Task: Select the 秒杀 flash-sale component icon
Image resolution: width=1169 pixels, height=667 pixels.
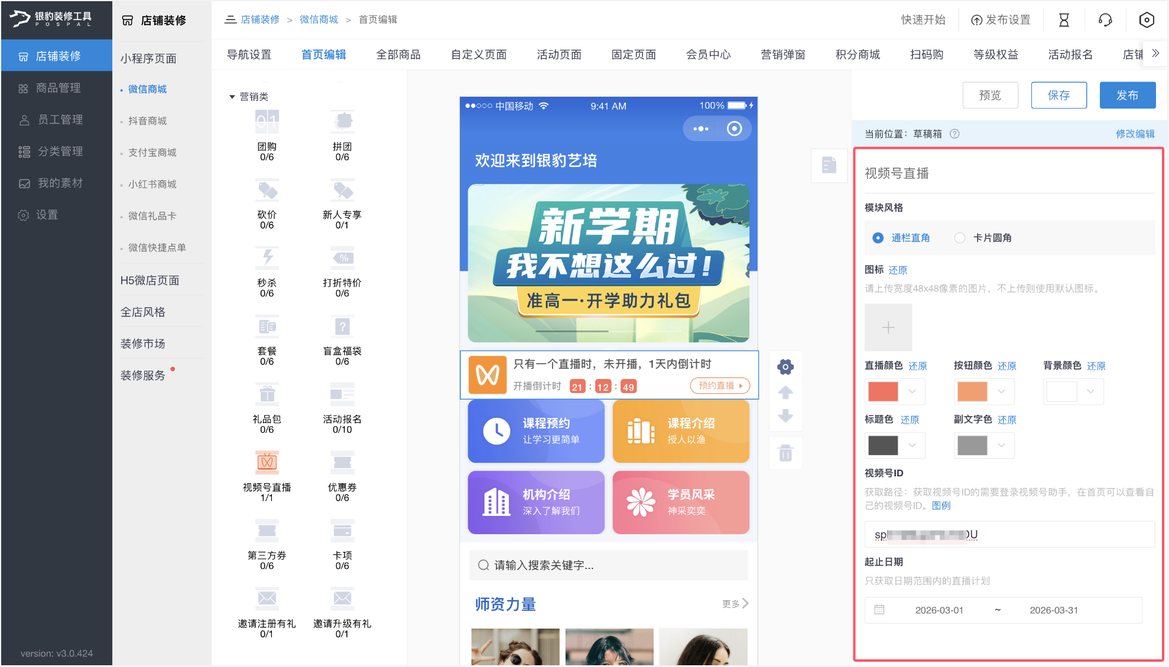Action: [x=267, y=258]
